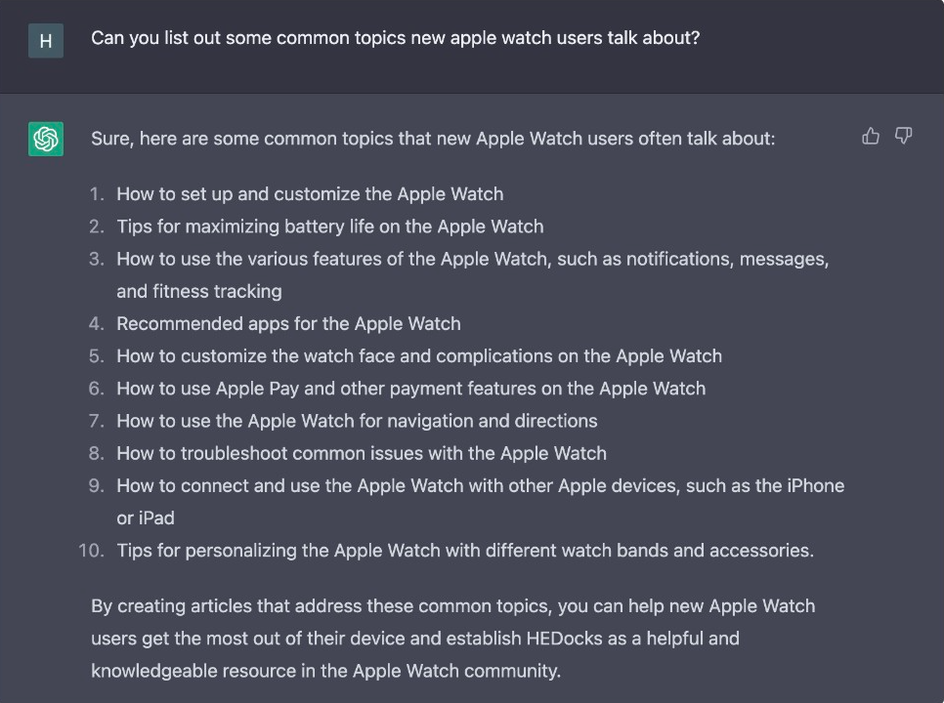944x703 pixels.
Task: Select list item 'How to set up and customize'
Action: click(x=310, y=194)
